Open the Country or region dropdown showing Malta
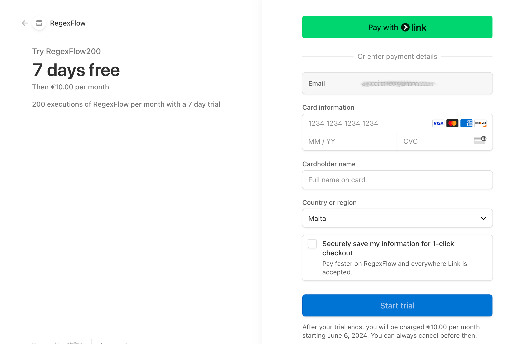The image size is (508, 344). (397, 218)
